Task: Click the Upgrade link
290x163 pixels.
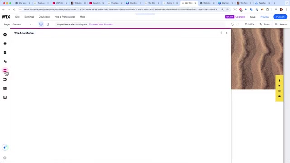Action: point(240,17)
